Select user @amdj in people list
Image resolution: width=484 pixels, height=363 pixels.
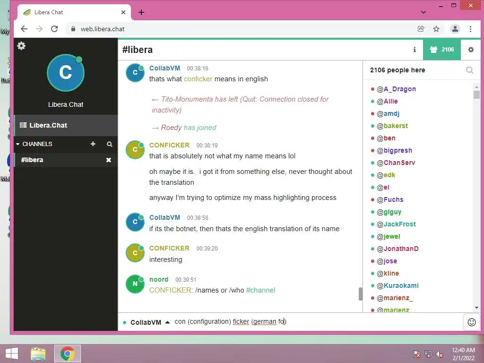(388, 113)
